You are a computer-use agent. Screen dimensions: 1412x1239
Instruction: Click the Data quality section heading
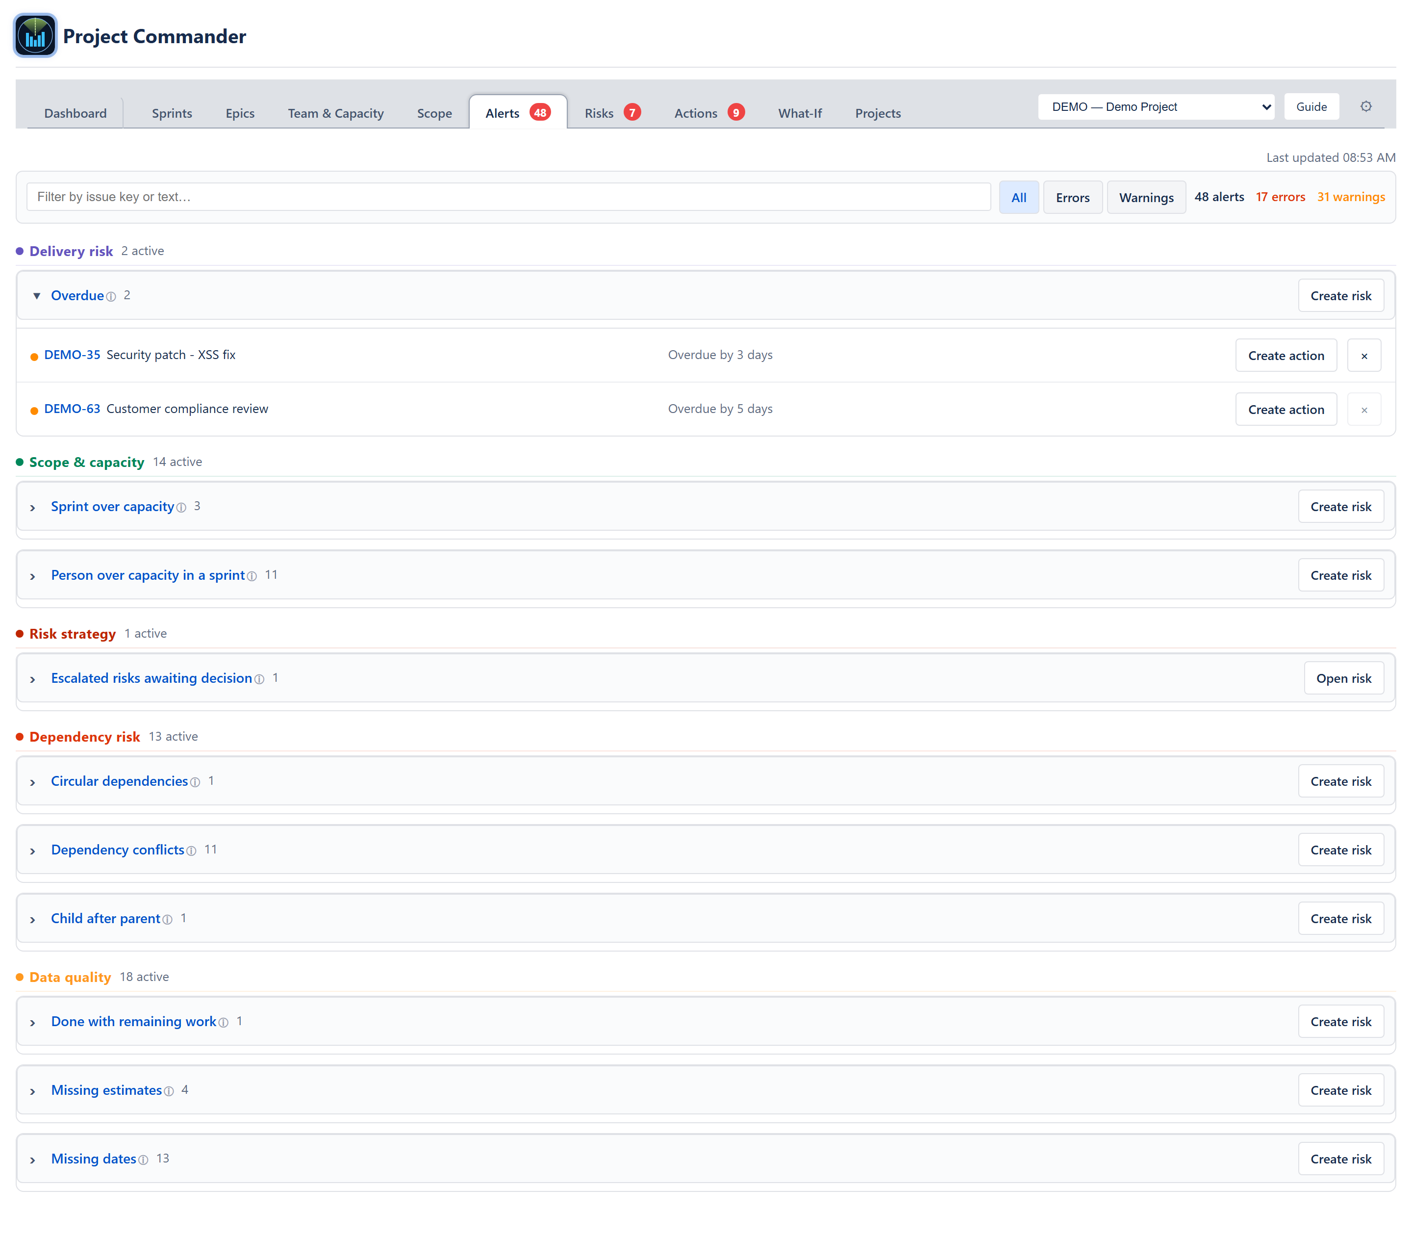tap(70, 977)
